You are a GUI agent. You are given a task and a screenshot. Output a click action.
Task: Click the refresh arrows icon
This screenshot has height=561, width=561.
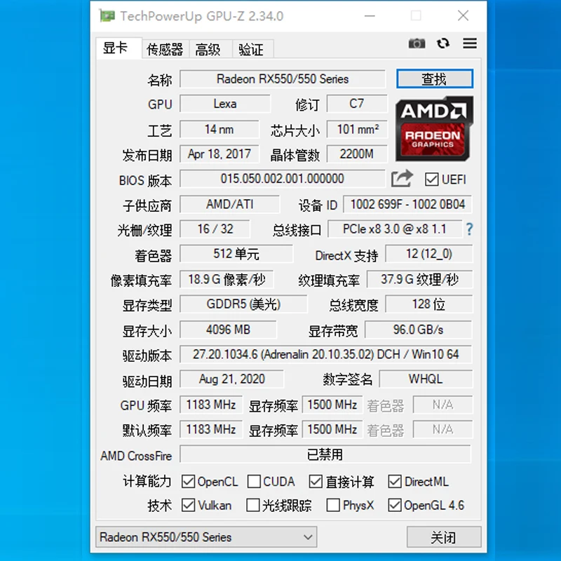pyautogui.click(x=443, y=43)
